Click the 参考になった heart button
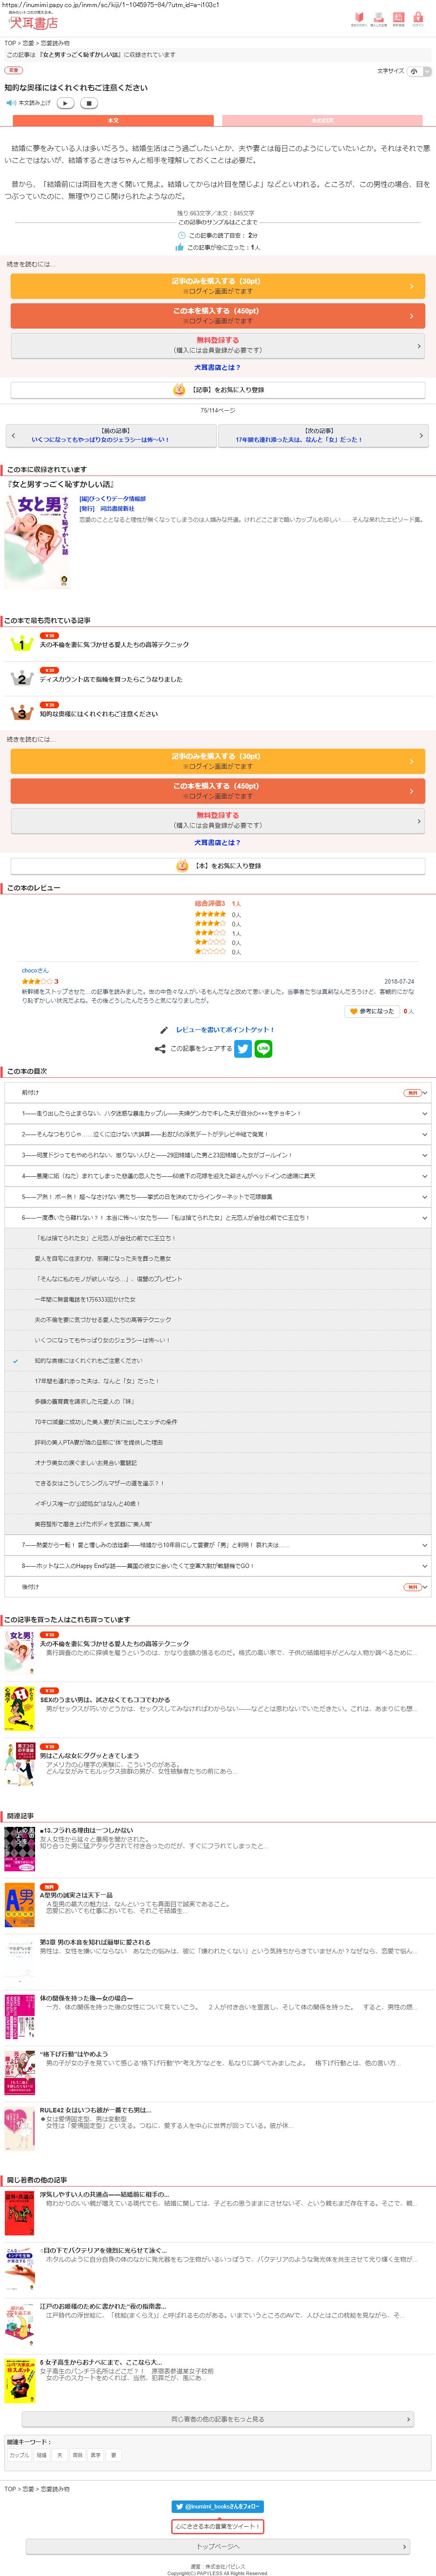The image size is (436, 2576). pyautogui.click(x=372, y=1012)
